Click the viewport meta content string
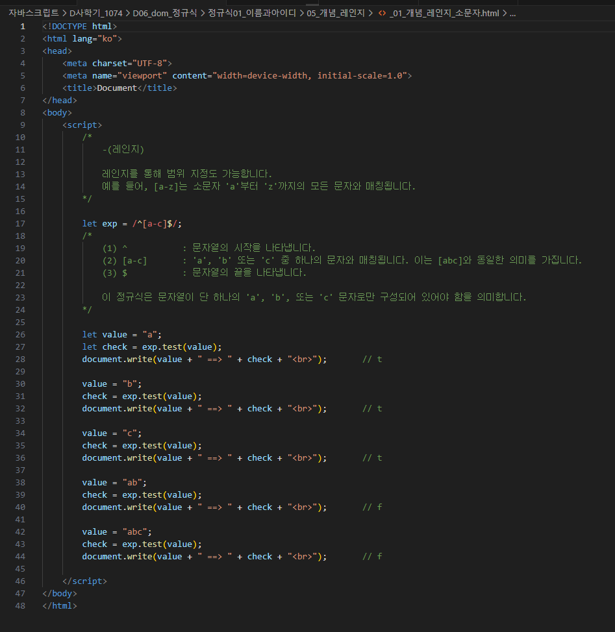The height and width of the screenshot is (632, 615). [x=310, y=76]
